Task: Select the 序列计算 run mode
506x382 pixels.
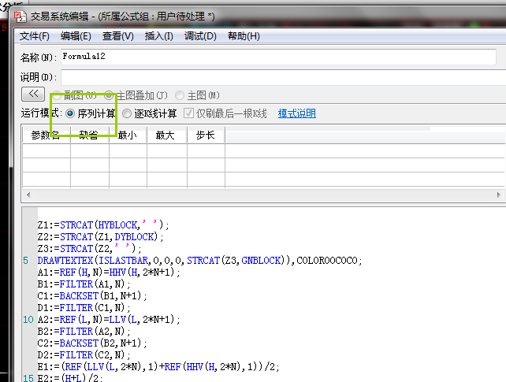Action: click(71, 113)
